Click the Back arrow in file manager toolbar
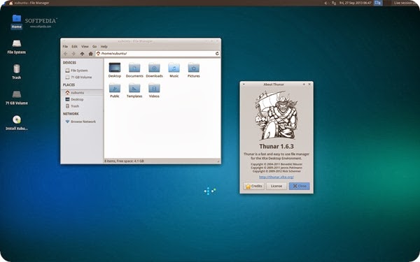Screen dimensions: 420x262 point(65,54)
